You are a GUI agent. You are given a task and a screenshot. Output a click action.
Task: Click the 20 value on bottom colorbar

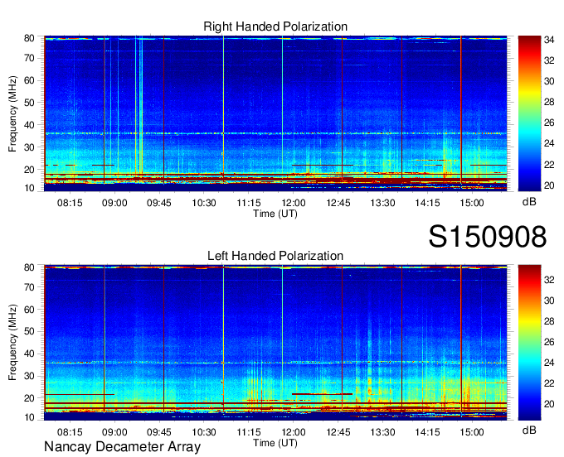[x=549, y=404]
